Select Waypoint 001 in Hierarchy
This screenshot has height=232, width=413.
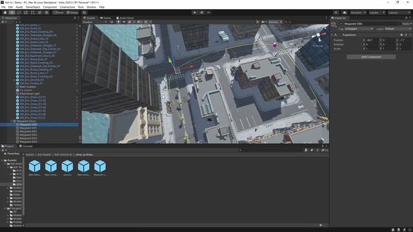tap(28, 128)
